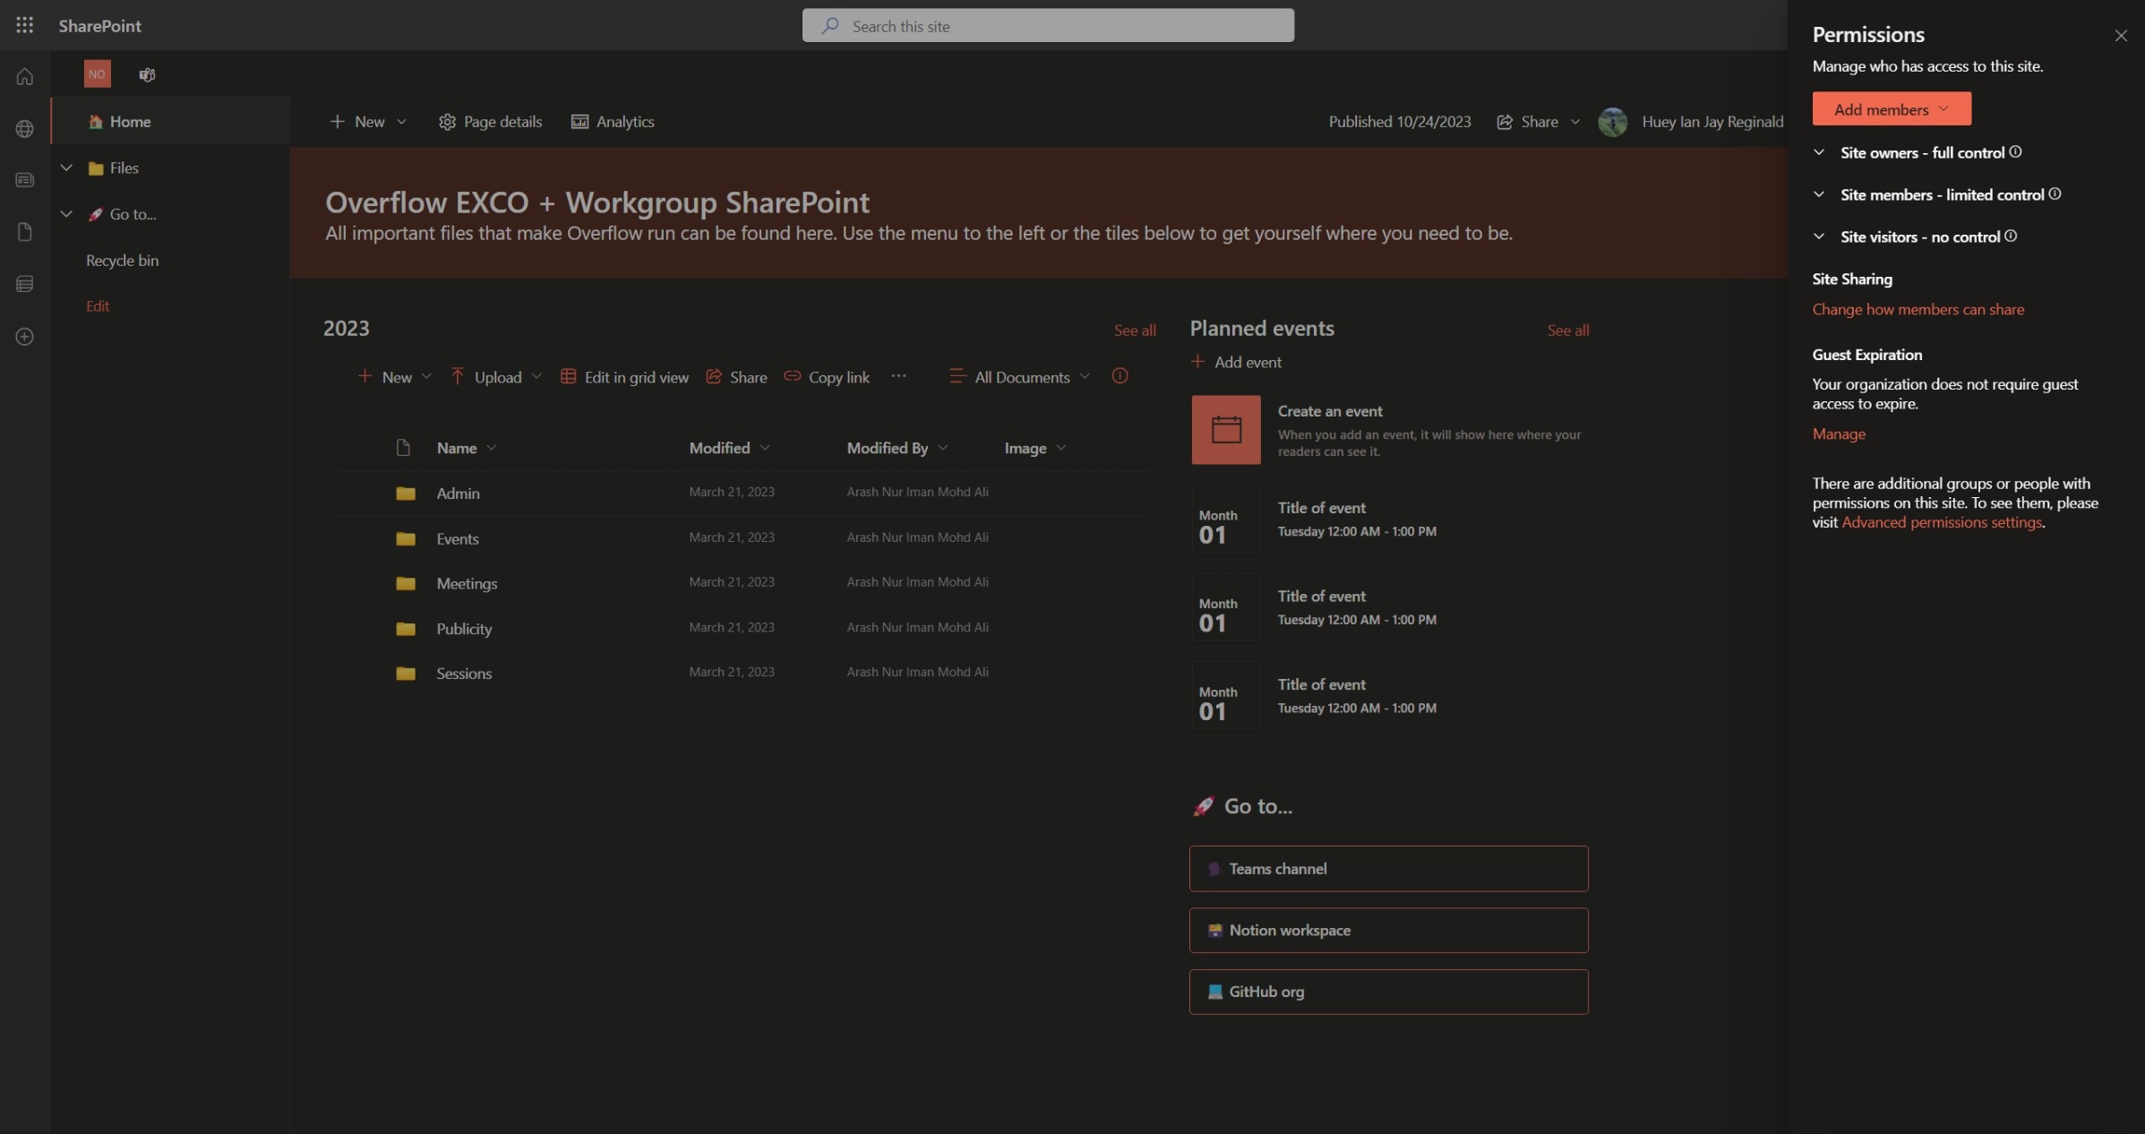Screen dimensions: 2145x1134
Task: Collapse the Files navigation node
Action: [x=66, y=168]
